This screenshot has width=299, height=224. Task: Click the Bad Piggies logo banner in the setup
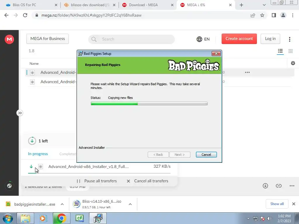(x=194, y=65)
